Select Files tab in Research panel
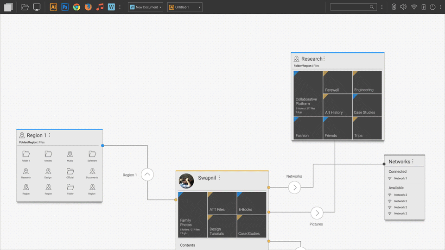This screenshot has height=250, width=445. tap(317, 66)
